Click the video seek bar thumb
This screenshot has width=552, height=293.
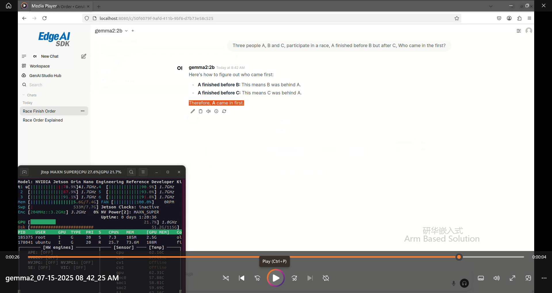coord(459,257)
